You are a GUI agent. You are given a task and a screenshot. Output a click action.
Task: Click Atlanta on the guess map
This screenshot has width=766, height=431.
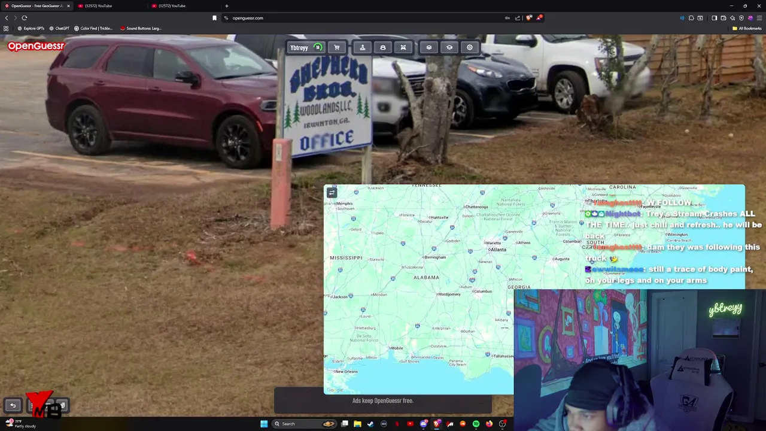tap(498, 250)
